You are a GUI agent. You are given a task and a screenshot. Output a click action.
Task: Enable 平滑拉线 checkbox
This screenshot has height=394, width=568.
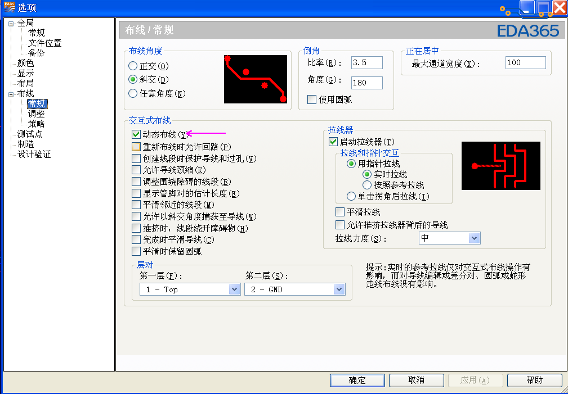[340, 212]
